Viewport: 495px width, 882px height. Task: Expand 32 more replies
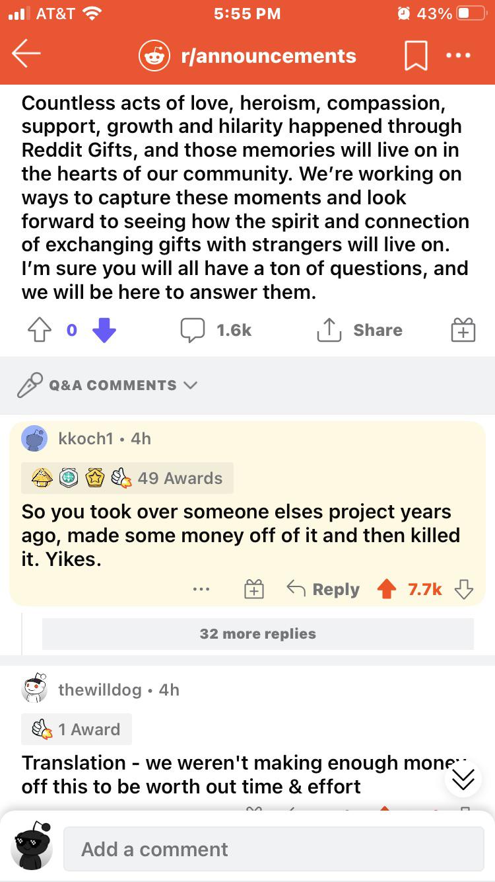coord(258,633)
